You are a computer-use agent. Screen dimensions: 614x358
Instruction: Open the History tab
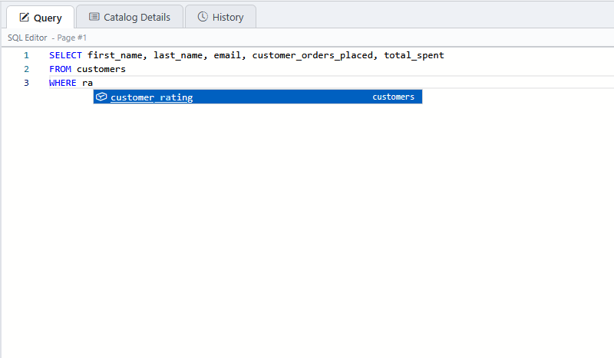[220, 17]
